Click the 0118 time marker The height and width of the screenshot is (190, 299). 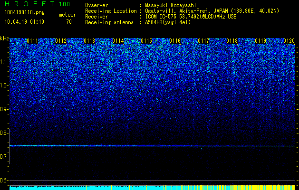[232, 41]
